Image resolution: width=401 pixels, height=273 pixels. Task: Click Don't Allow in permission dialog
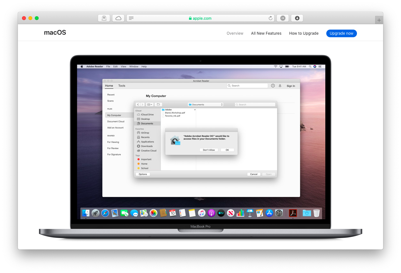point(209,150)
